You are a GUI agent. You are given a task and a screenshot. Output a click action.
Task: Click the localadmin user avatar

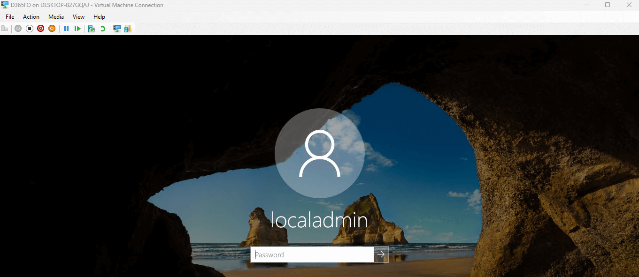click(x=320, y=153)
